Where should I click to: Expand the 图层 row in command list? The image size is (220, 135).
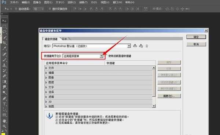click(x=46, y=82)
